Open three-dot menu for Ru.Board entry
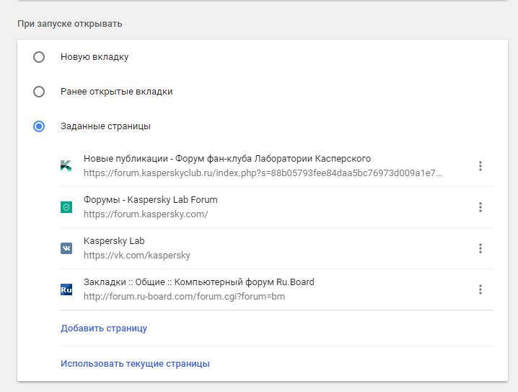Viewport: 518px width, 392px height. pos(480,289)
